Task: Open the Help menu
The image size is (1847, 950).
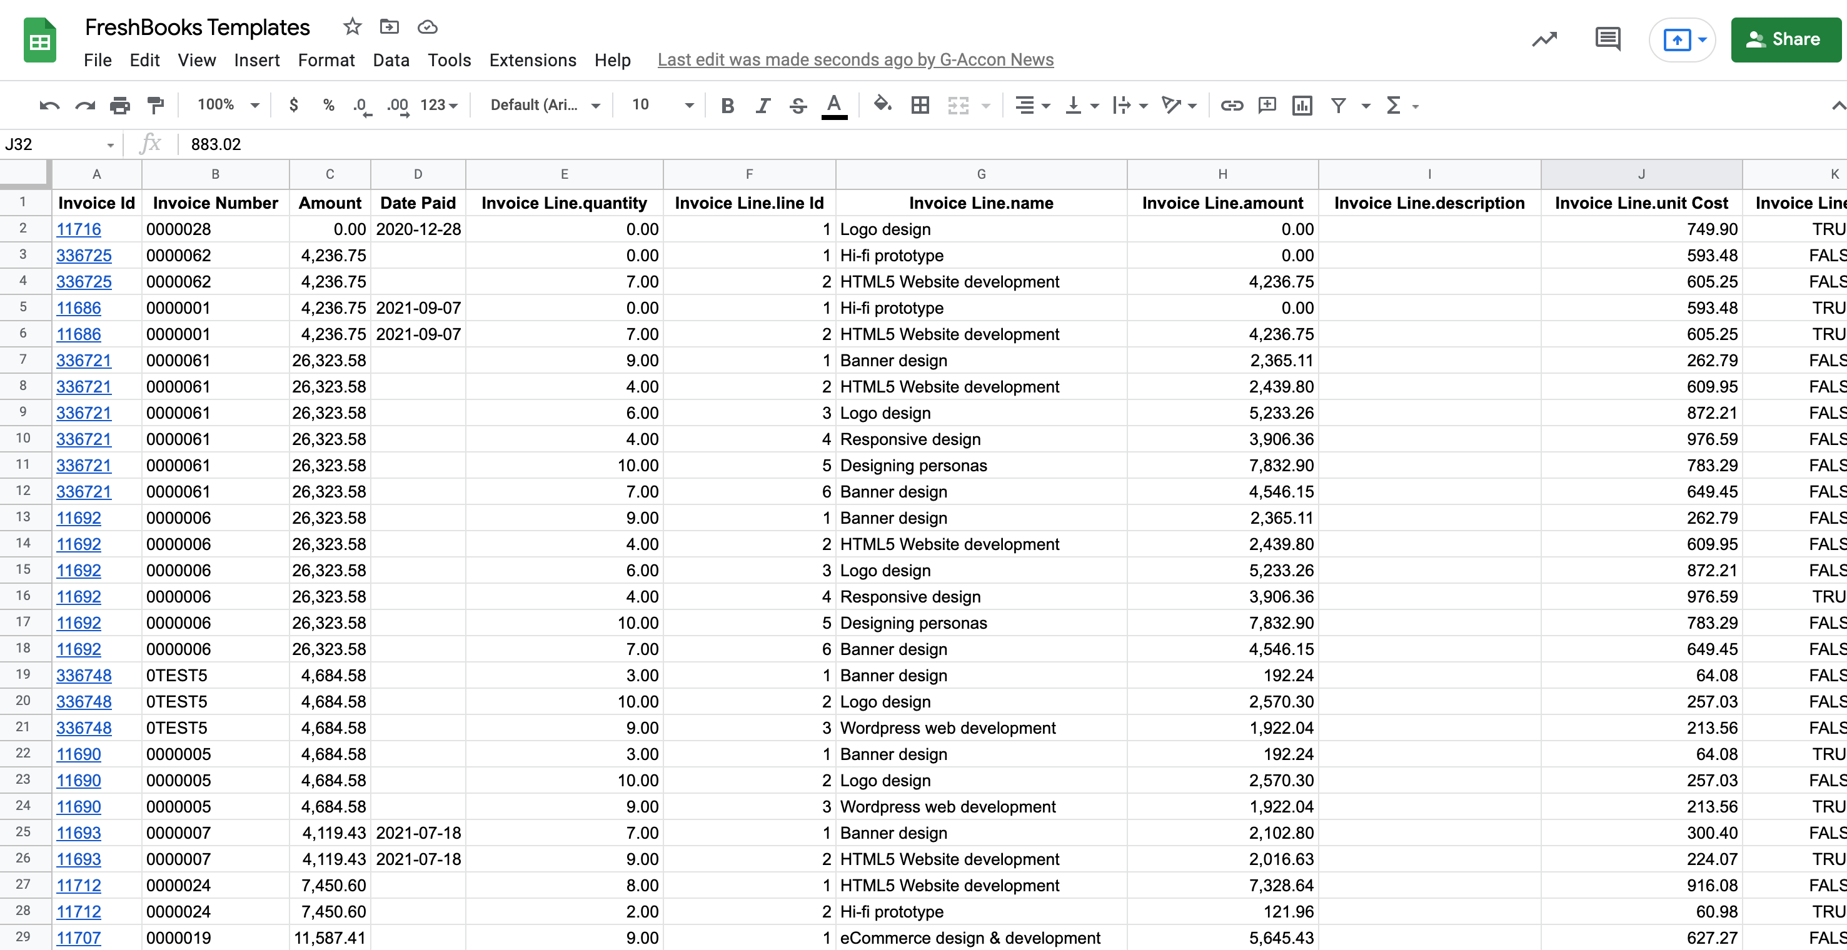Action: coord(612,60)
